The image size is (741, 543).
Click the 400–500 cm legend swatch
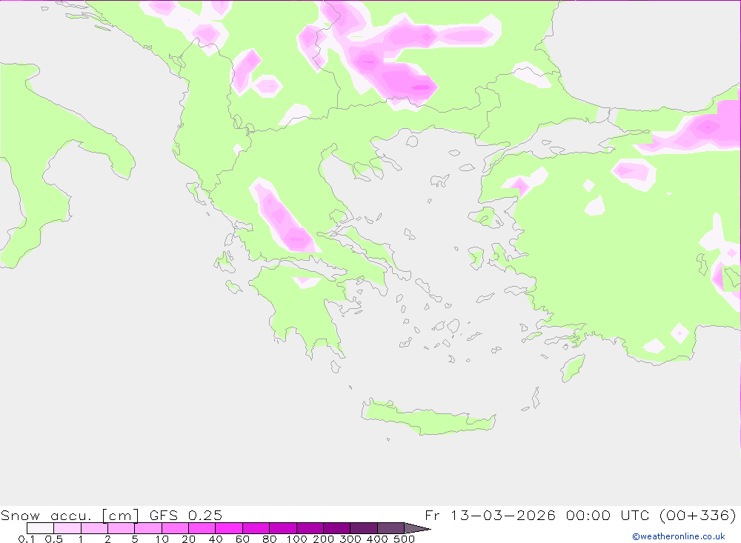391,528
